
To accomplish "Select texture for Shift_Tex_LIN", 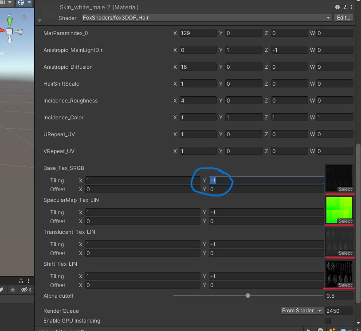I will (345, 285).
